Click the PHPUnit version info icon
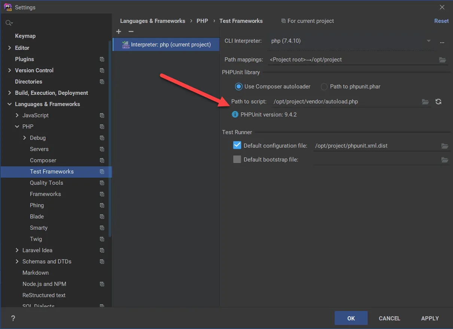The image size is (453, 329). 235,115
